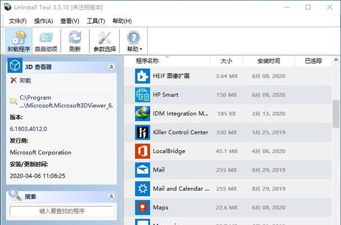This screenshot has height=225, width=341.
Task: Sort by 大小 column header
Action: (x=226, y=61)
